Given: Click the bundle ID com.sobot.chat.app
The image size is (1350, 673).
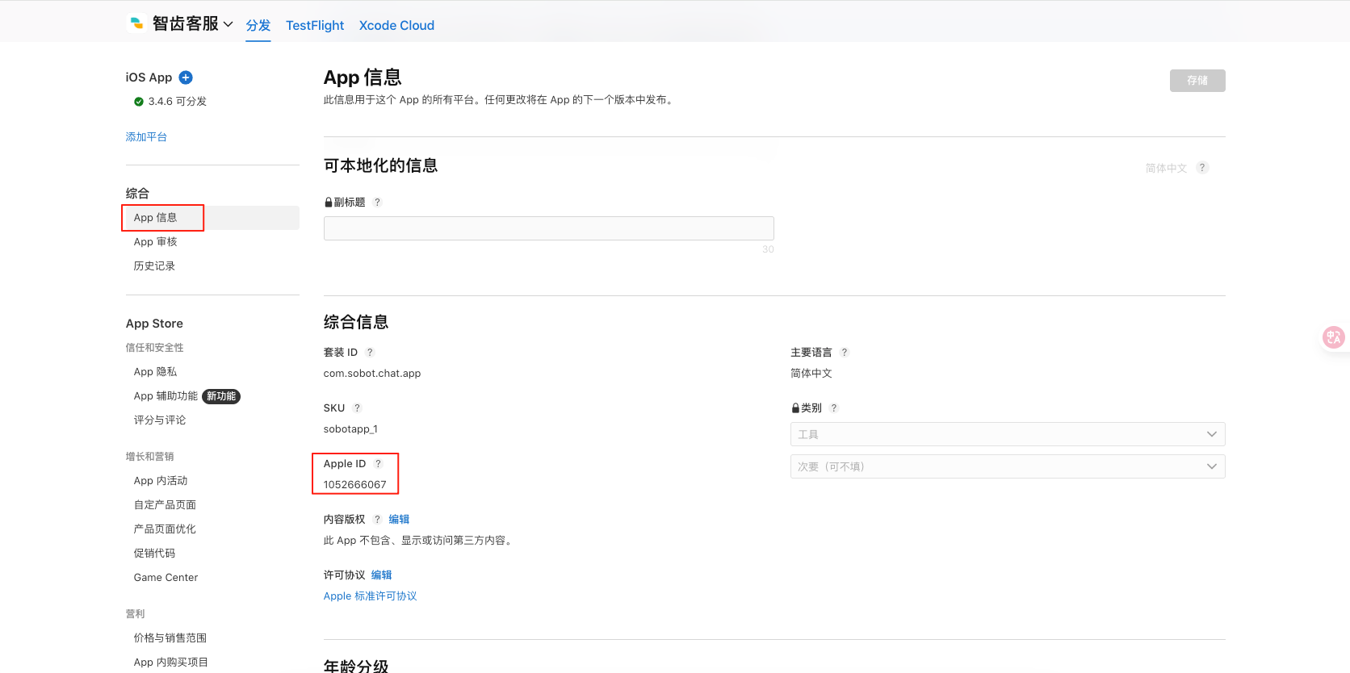Looking at the screenshot, I should click(372, 374).
